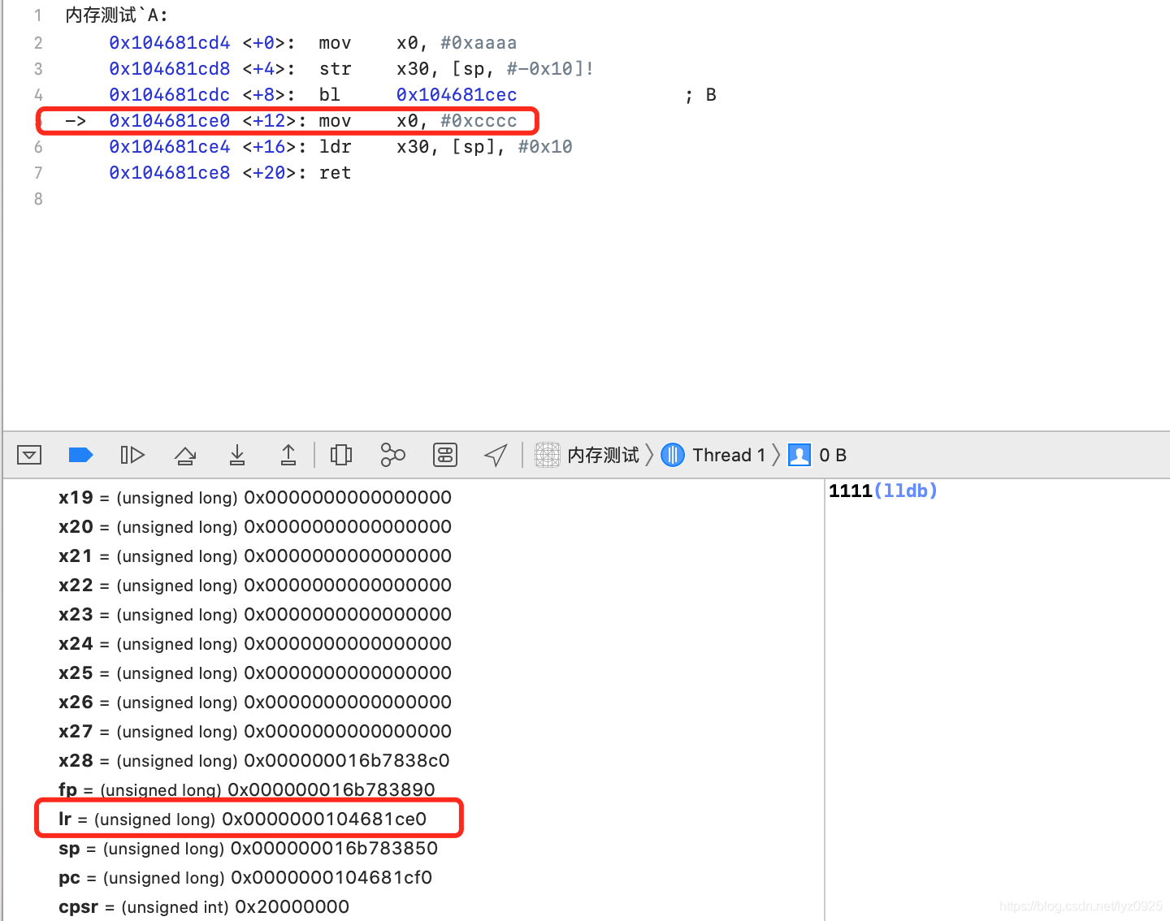Hide the debug area toggle button
Screen dimensions: 1170x921
coord(29,455)
